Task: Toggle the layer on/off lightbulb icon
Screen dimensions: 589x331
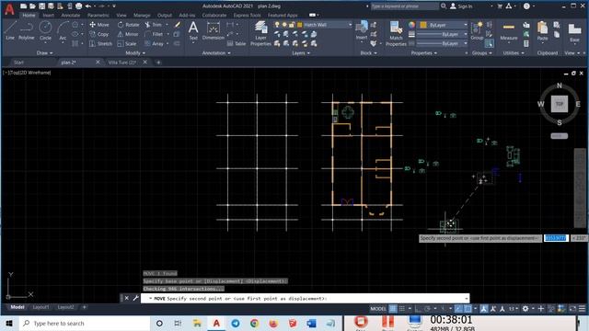Action: 277,25
